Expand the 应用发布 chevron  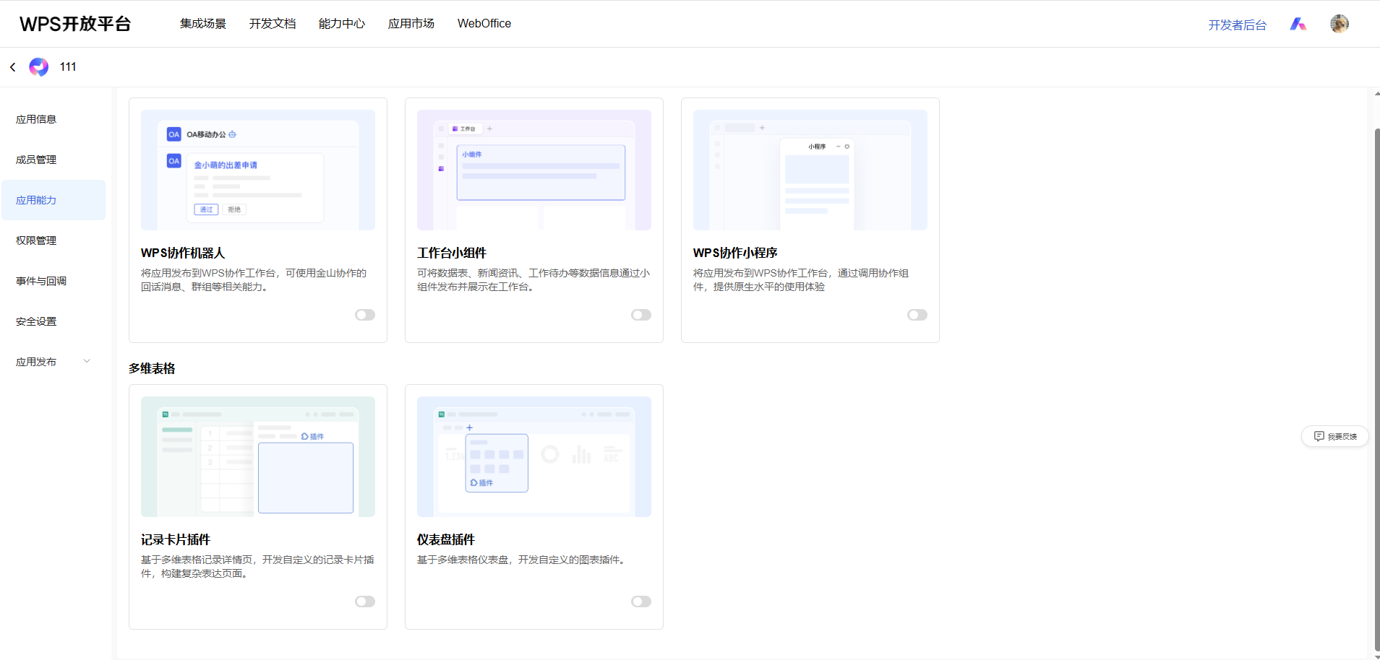coord(87,361)
